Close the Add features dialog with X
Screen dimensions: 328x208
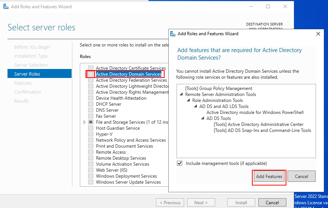pos(318,34)
